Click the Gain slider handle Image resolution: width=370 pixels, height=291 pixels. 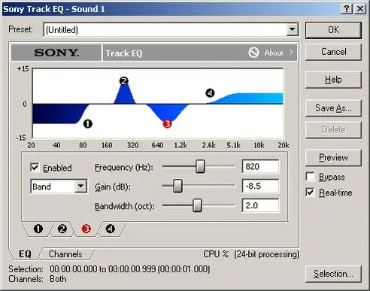[x=177, y=186]
